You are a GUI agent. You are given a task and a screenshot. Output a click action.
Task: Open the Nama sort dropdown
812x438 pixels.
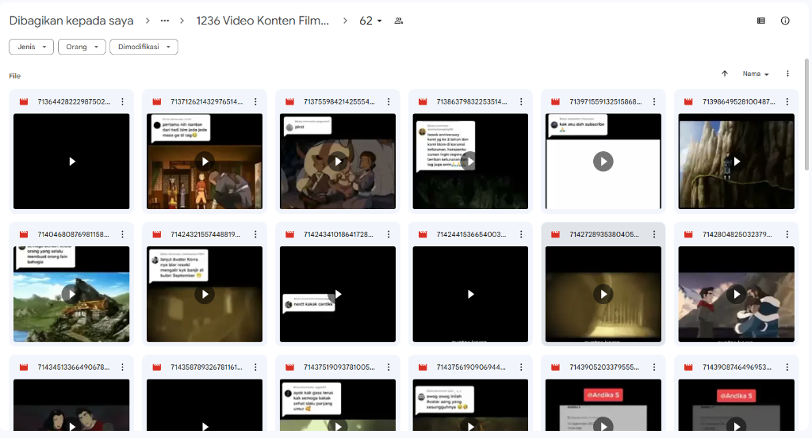point(756,74)
